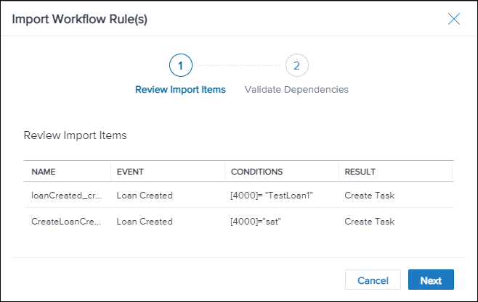Click the step 2 circle indicator
Image resolution: width=478 pixels, height=302 pixels.
[x=296, y=66]
